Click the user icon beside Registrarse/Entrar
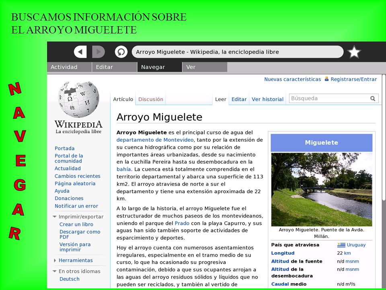This screenshot has width=386, height=290. 326,79
